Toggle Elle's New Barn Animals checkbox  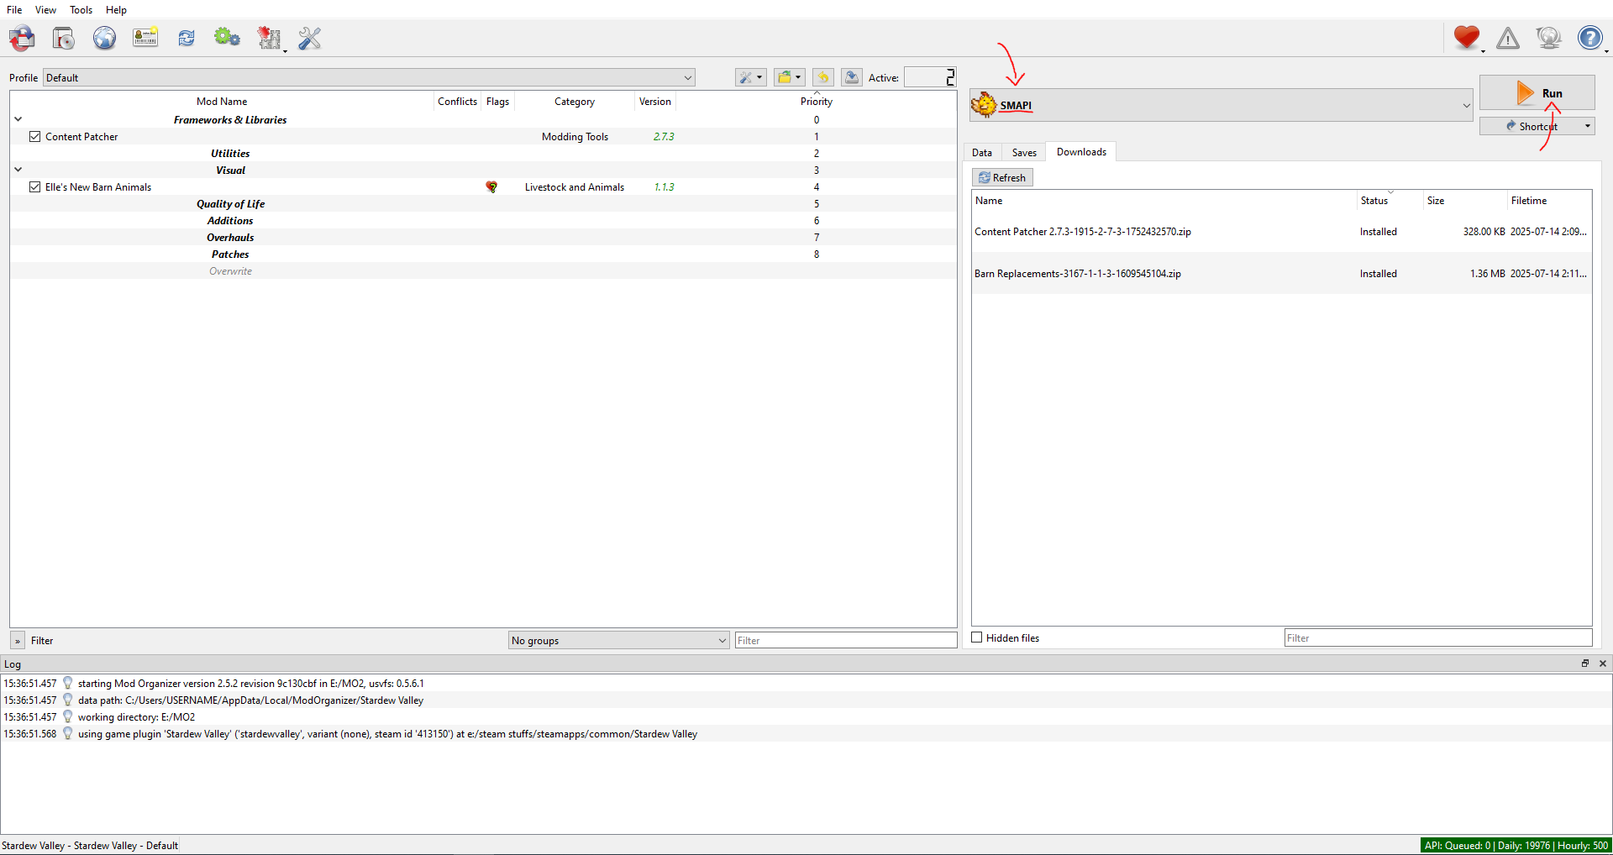coord(35,187)
